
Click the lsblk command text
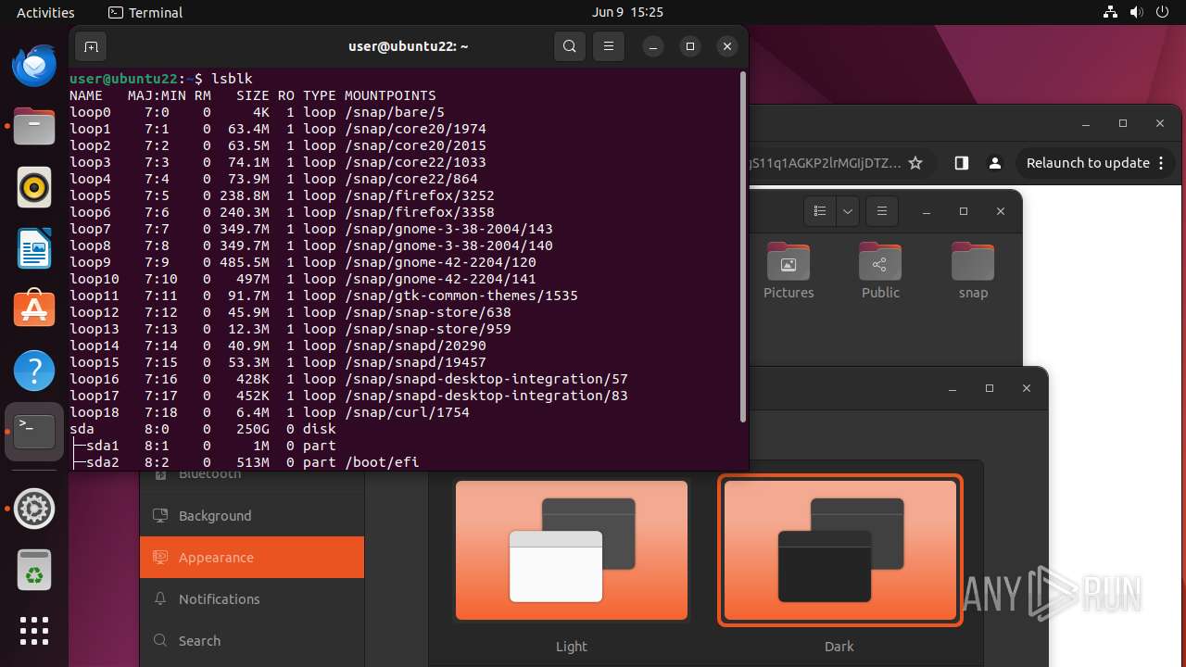pos(232,79)
